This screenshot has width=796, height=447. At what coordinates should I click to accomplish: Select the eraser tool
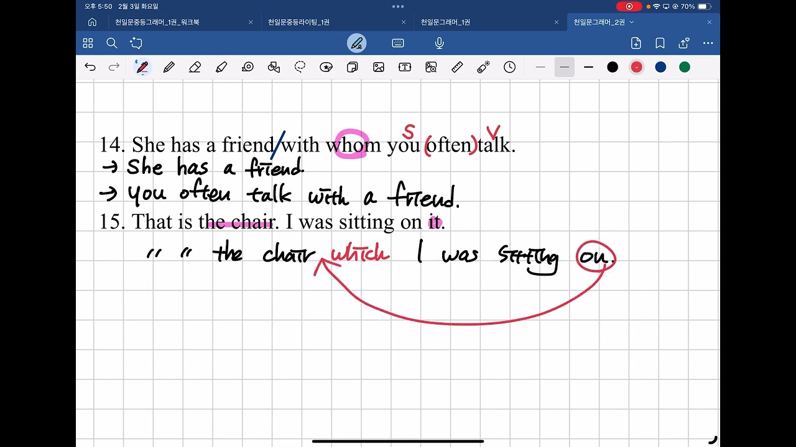click(x=195, y=67)
